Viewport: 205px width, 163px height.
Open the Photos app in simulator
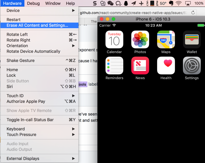tap(140, 39)
